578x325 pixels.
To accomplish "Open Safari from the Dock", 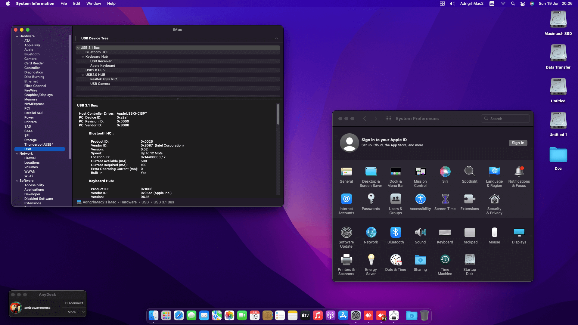I will pyautogui.click(x=179, y=315).
